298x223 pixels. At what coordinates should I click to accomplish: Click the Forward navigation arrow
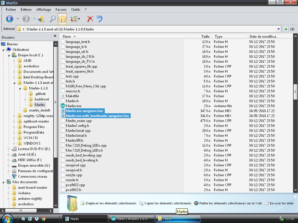coord(26,19)
